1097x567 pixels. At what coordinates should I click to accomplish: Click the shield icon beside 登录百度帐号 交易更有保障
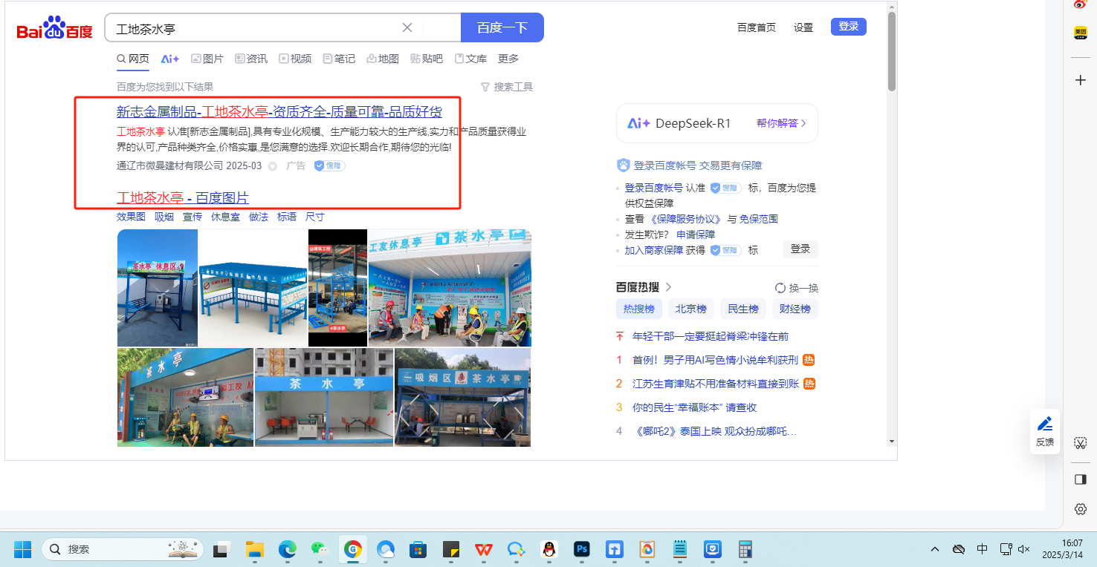(623, 165)
